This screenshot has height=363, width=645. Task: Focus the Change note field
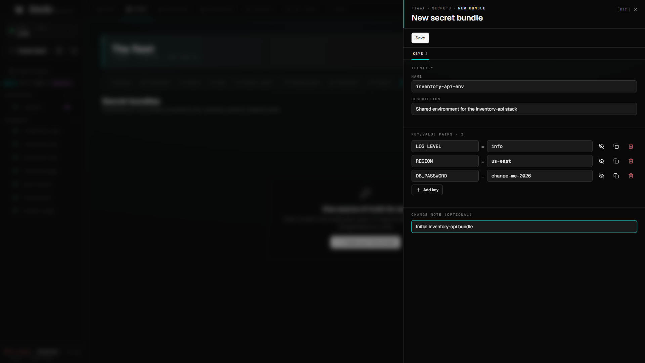(524, 227)
